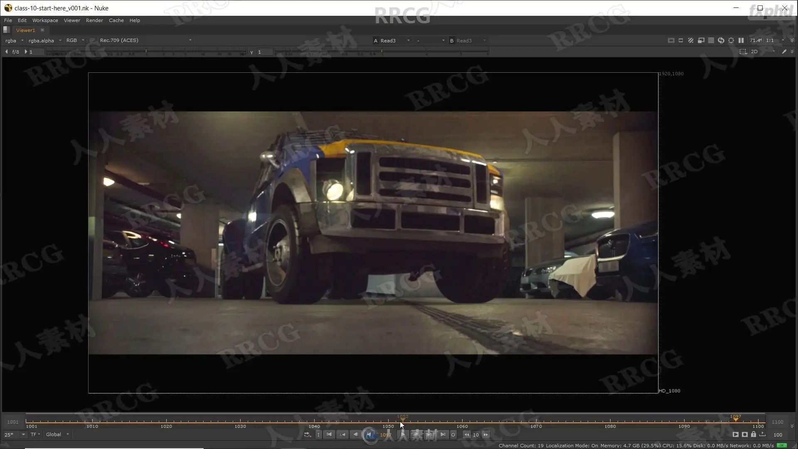
Task: Go to the last frame
Action: (x=443, y=435)
